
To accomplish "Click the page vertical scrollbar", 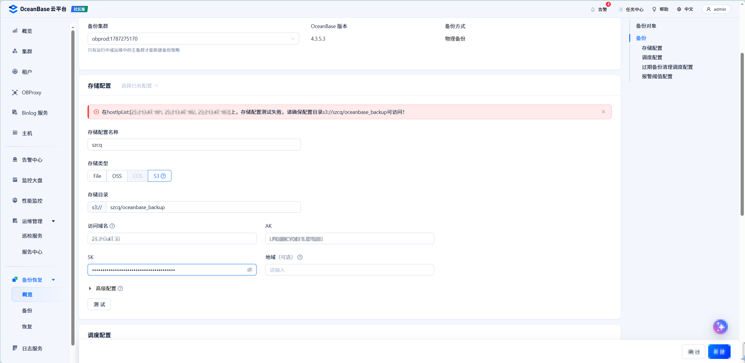I will 742,134.
